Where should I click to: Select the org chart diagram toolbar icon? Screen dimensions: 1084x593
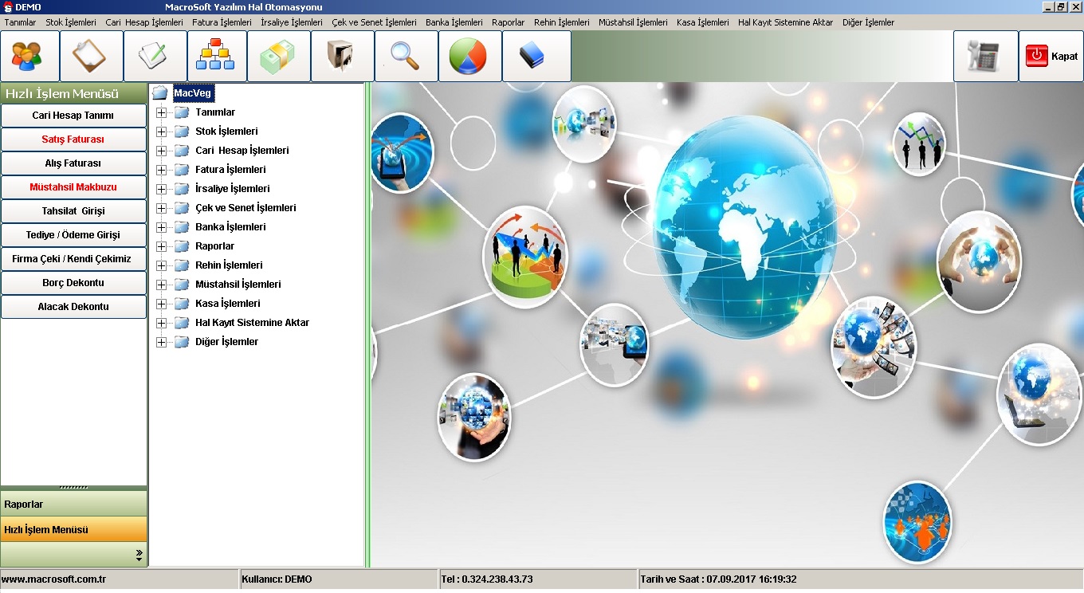tap(217, 57)
